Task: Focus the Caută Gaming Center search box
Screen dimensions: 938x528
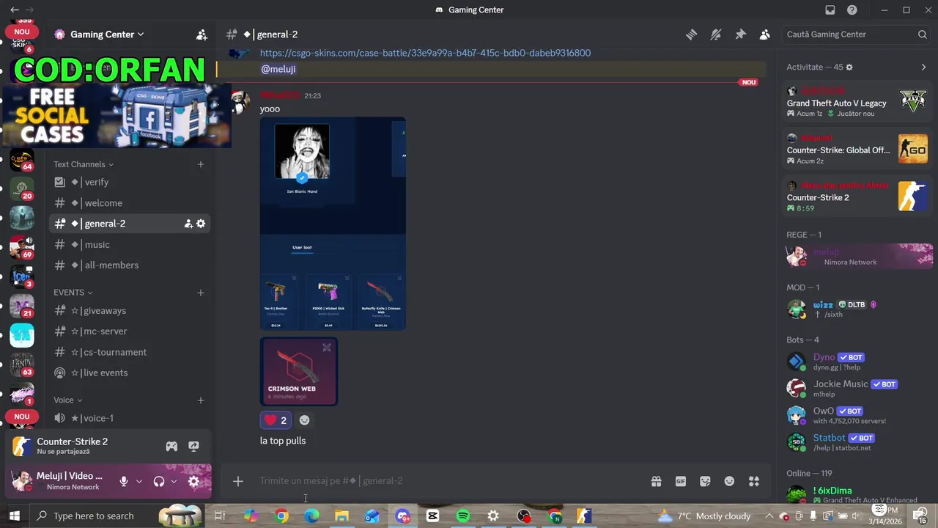Action: (x=856, y=34)
